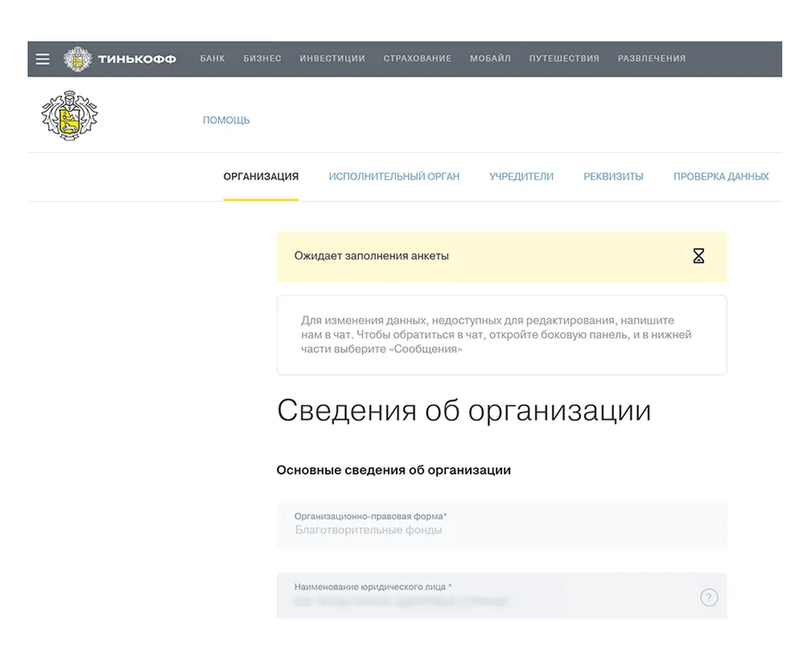Click the hourglass icon in the yellow status banner

(698, 256)
